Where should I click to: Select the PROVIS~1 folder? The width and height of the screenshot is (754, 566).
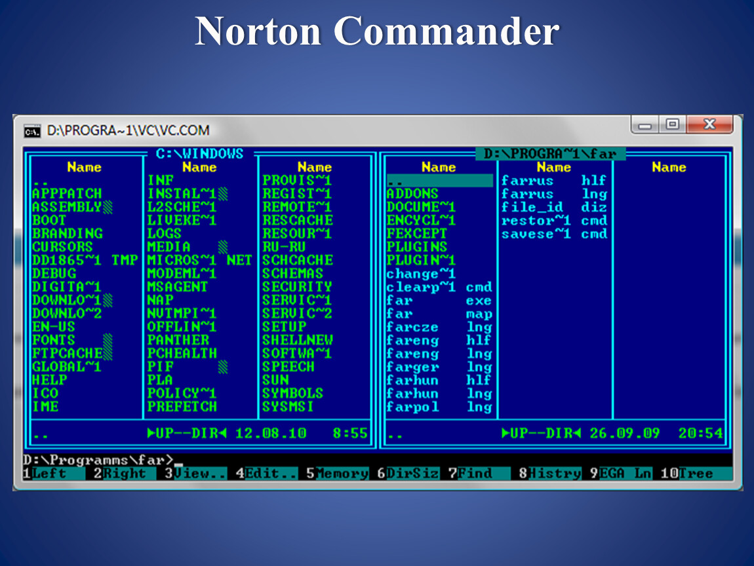[x=297, y=181]
